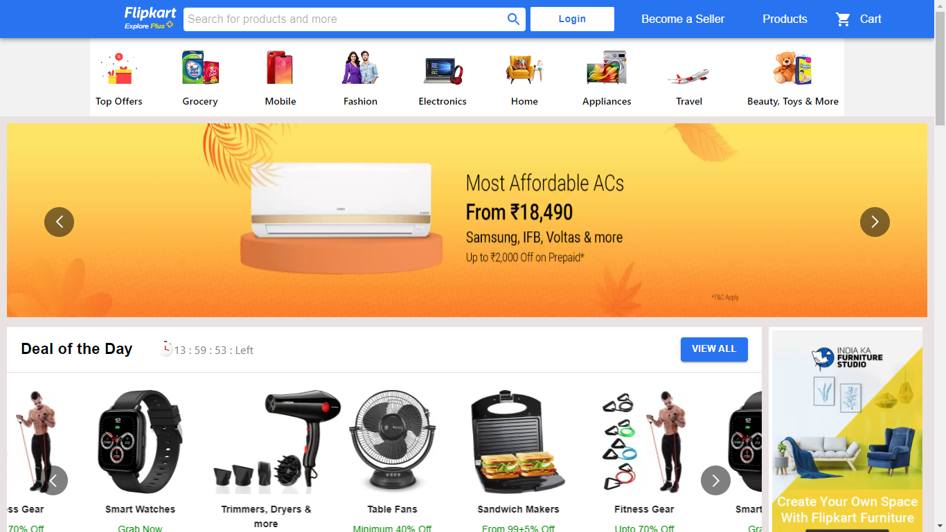Select the Top Offers gift icon
The width and height of the screenshot is (946, 532).
[x=119, y=69]
